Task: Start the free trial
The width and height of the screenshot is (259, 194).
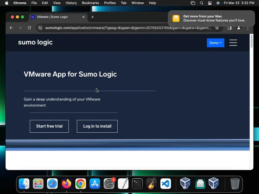Action: click(49, 126)
